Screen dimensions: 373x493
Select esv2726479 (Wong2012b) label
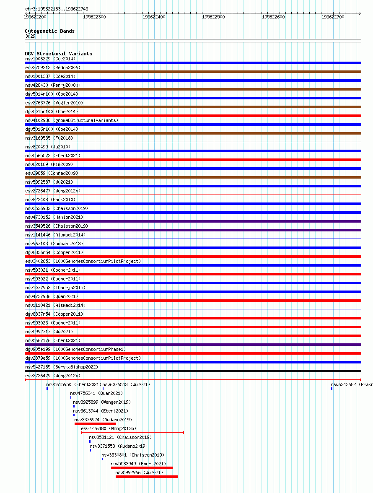[53, 376]
